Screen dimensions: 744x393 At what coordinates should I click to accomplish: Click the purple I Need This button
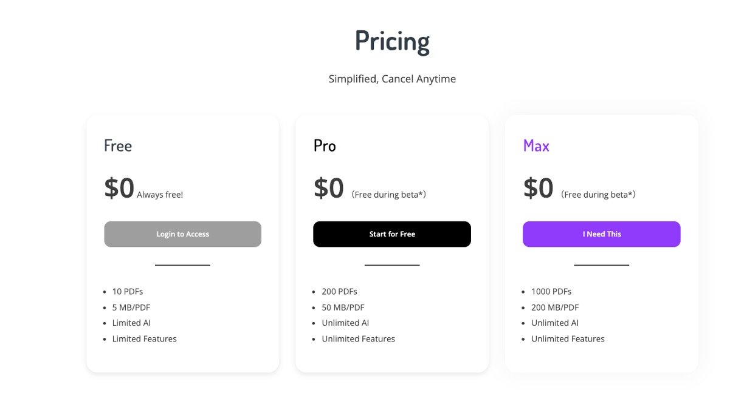(601, 234)
